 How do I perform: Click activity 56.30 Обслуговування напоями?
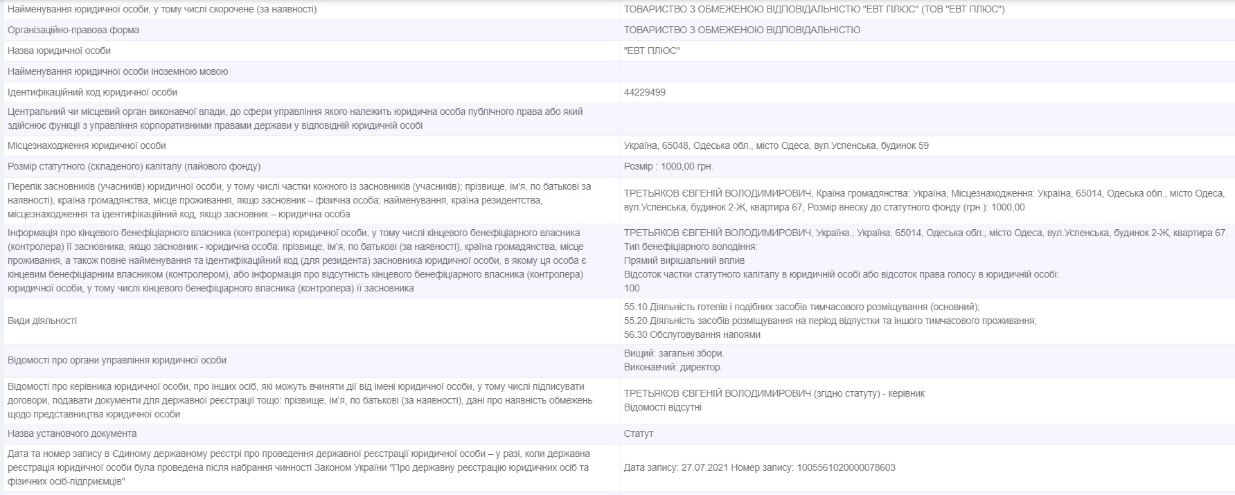[692, 334]
